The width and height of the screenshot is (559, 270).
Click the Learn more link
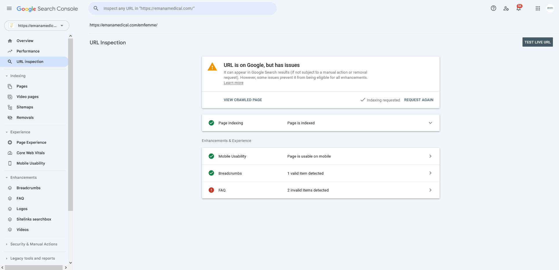pyautogui.click(x=234, y=83)
